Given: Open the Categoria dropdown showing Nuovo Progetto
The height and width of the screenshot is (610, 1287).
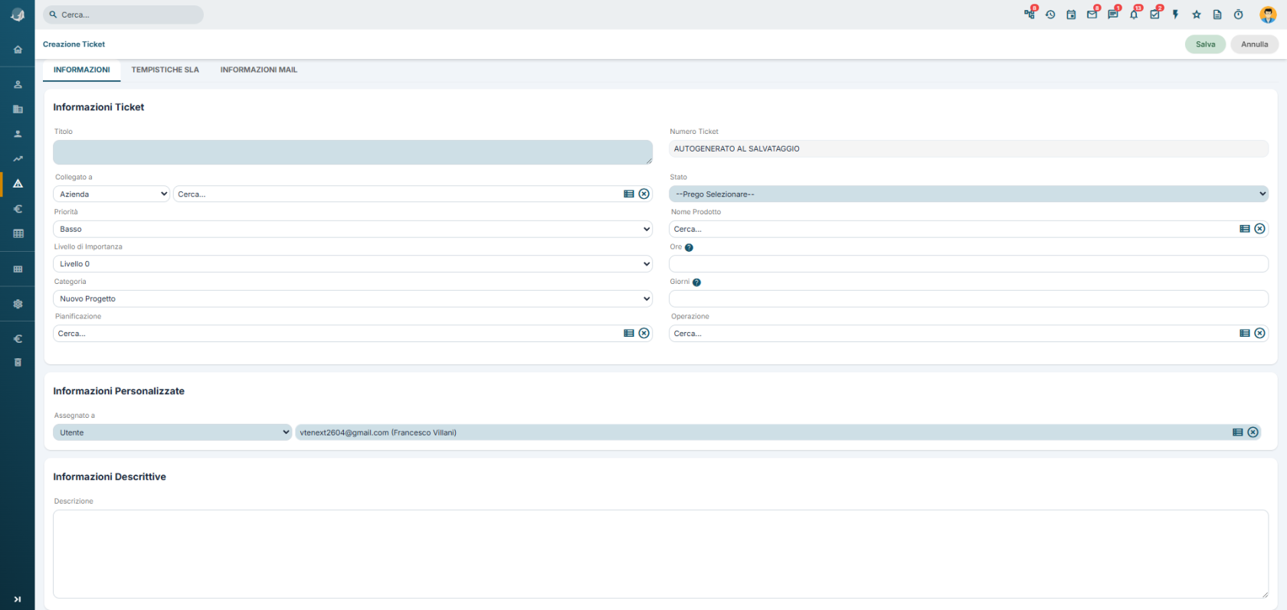Looking at the screenshot, I should coord(352,298).
